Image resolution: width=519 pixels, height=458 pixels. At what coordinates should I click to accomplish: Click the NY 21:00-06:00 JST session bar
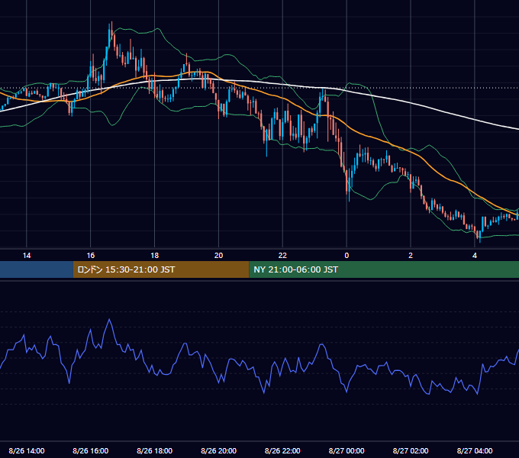click(x=384, y=269)
